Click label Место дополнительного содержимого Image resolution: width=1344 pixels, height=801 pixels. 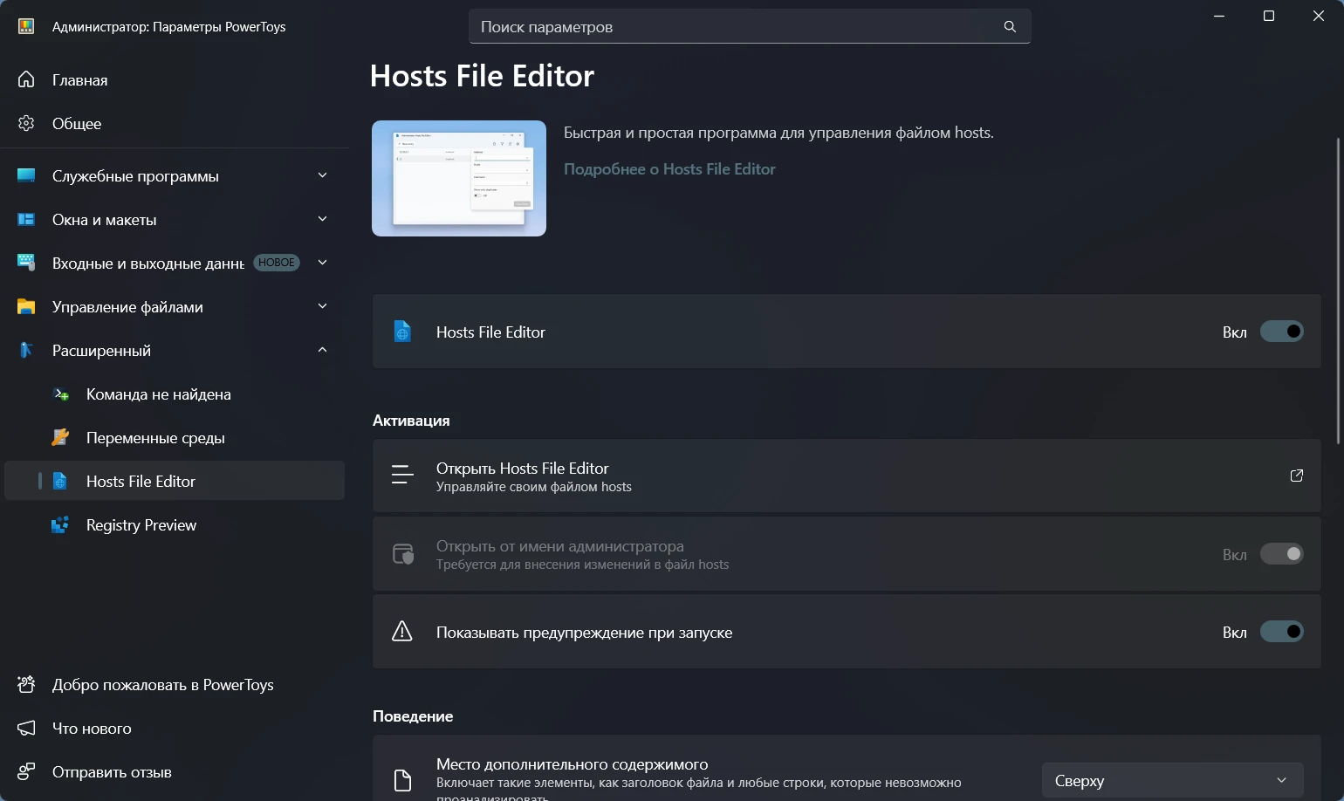click(x=572, y=764)
